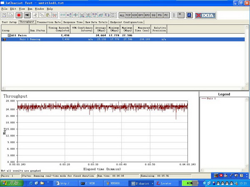Click the red Stop test button

tap(19, 15)
